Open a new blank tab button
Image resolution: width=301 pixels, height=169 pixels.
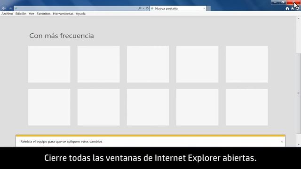pyautogui.click(x=208, y=8)
